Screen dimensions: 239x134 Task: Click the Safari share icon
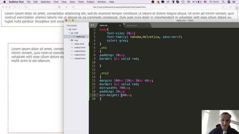223,7
